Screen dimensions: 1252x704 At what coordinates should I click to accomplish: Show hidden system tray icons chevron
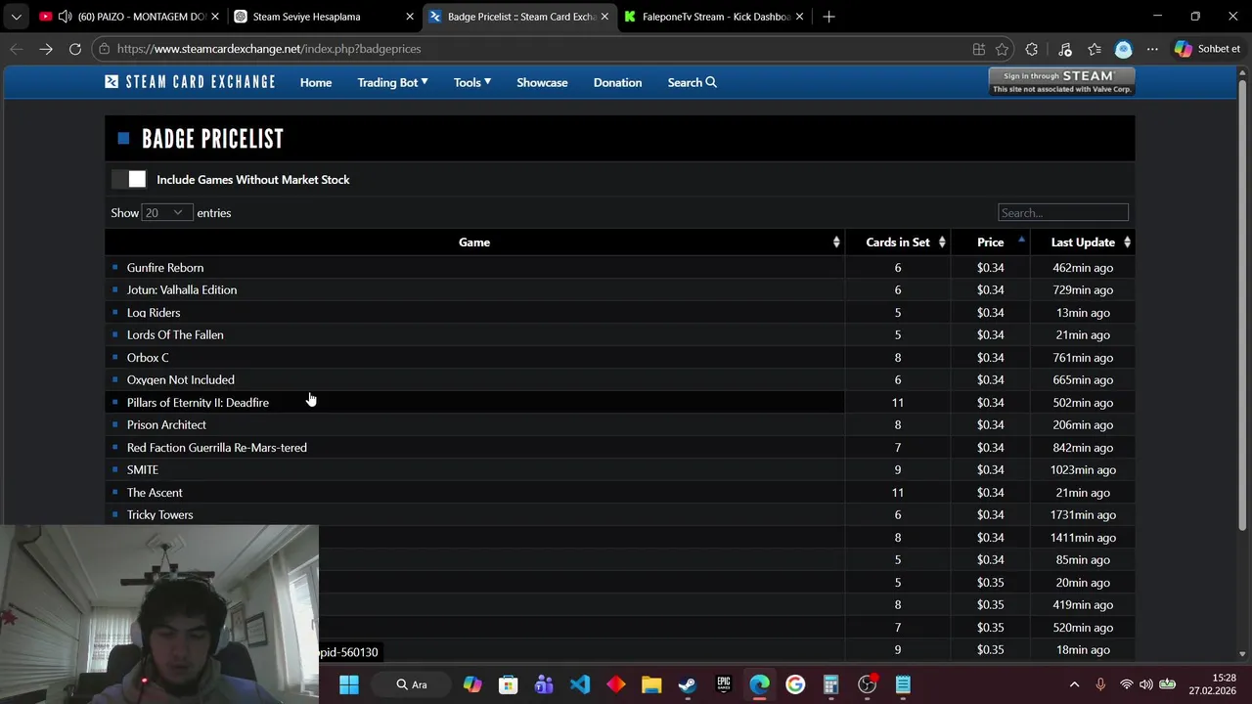pos(1074,684)
